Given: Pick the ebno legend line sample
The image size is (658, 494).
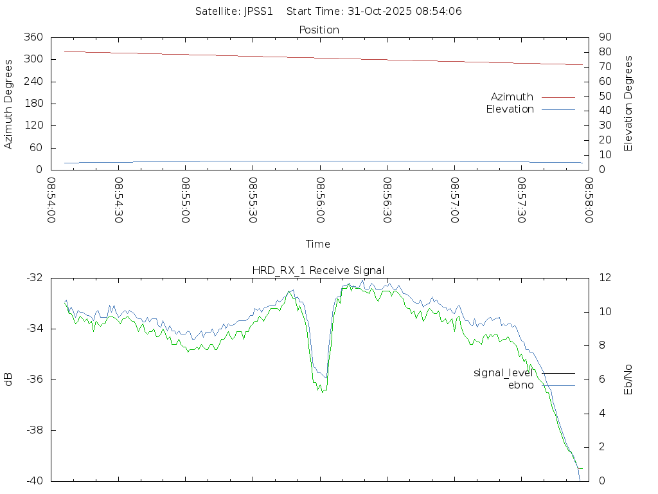Looking at the screenshot, I should [558, 385].
